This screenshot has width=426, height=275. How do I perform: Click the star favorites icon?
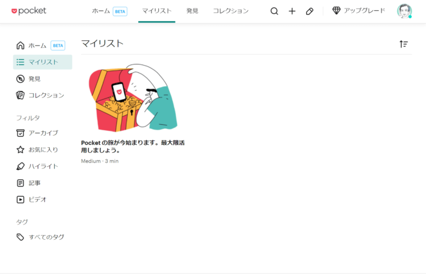(20, 150)
